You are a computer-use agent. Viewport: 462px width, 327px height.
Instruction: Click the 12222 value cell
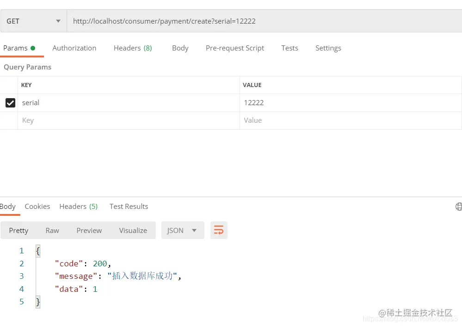[351, 103]
